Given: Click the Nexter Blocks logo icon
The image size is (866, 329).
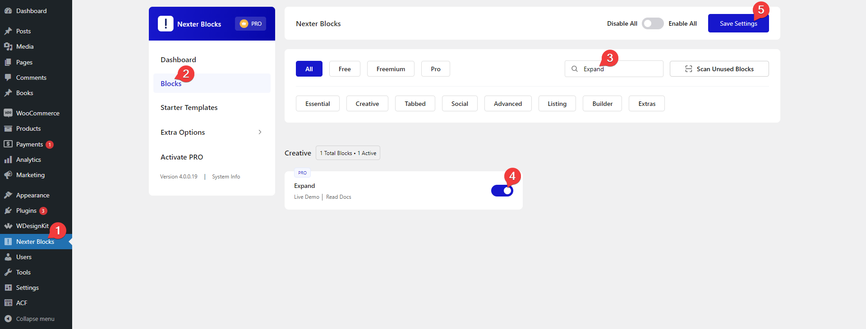Looking at the screenshot, I should [x=166, y=24].
